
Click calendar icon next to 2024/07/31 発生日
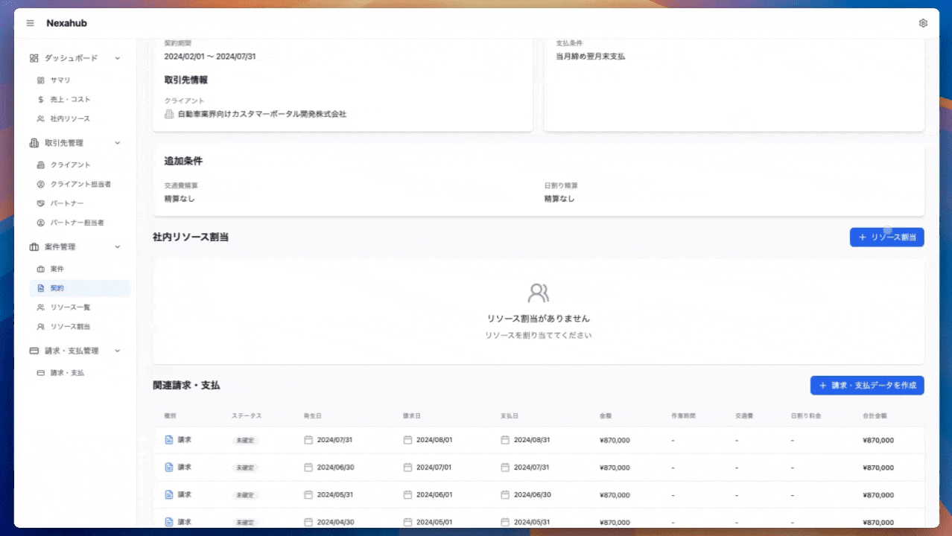(308, 440)
